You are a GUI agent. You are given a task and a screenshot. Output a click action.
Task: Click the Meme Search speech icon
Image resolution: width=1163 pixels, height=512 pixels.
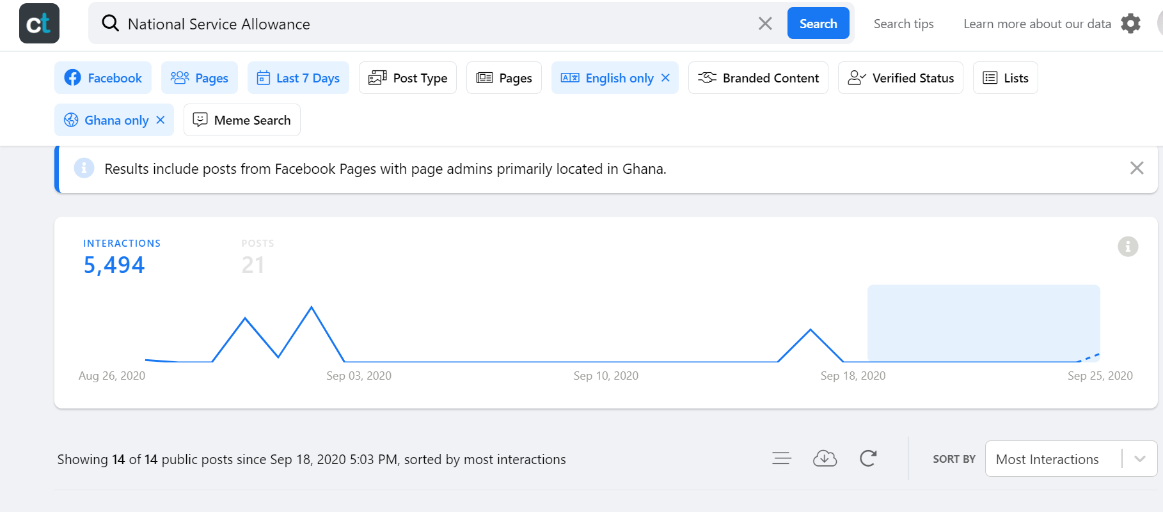200,120
